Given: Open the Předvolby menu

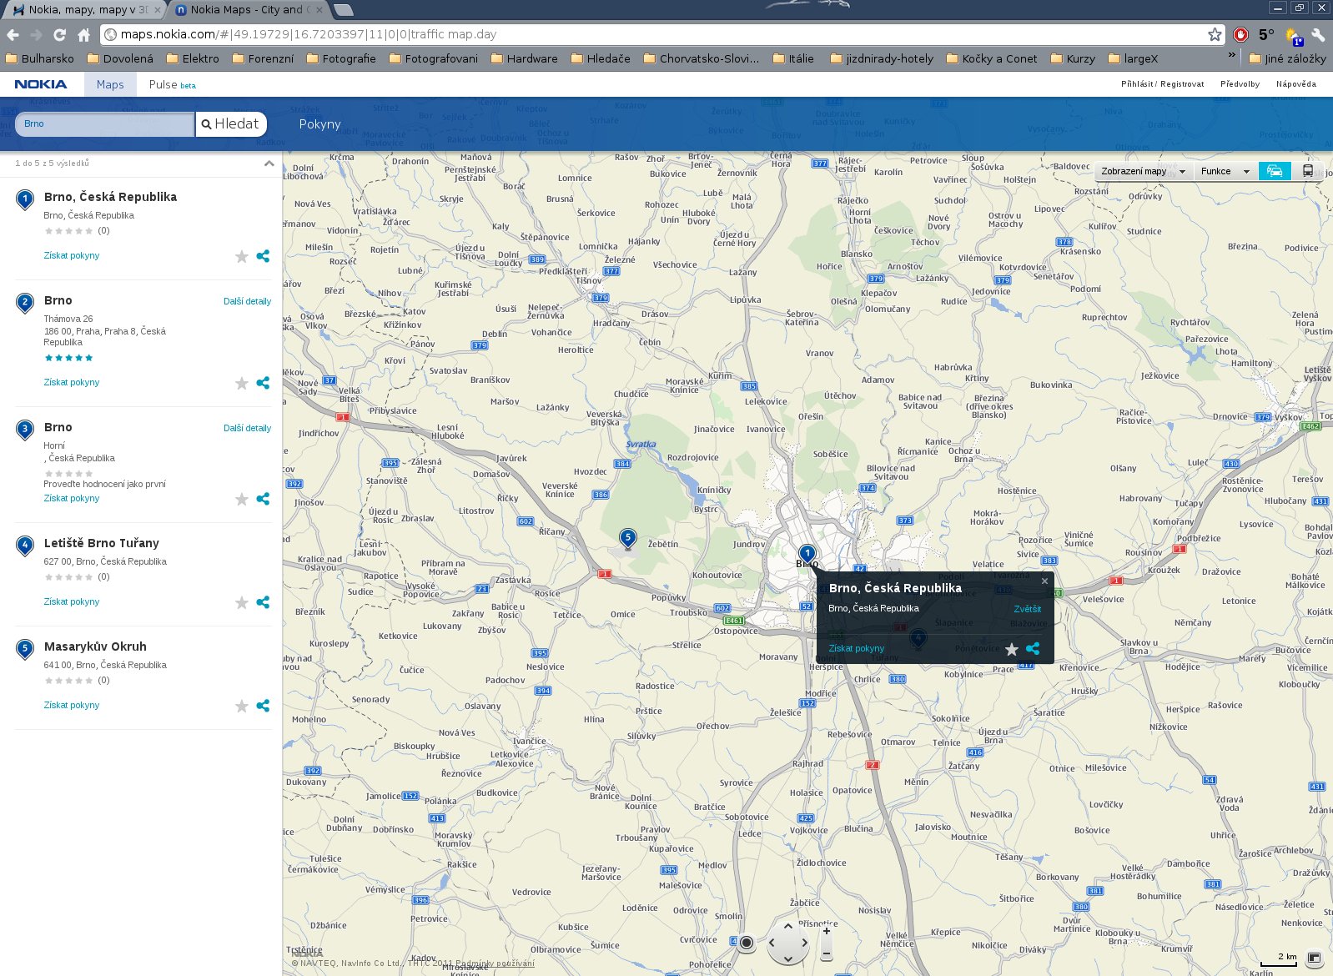Looking at the screenshot, I should pos(1240,84).
